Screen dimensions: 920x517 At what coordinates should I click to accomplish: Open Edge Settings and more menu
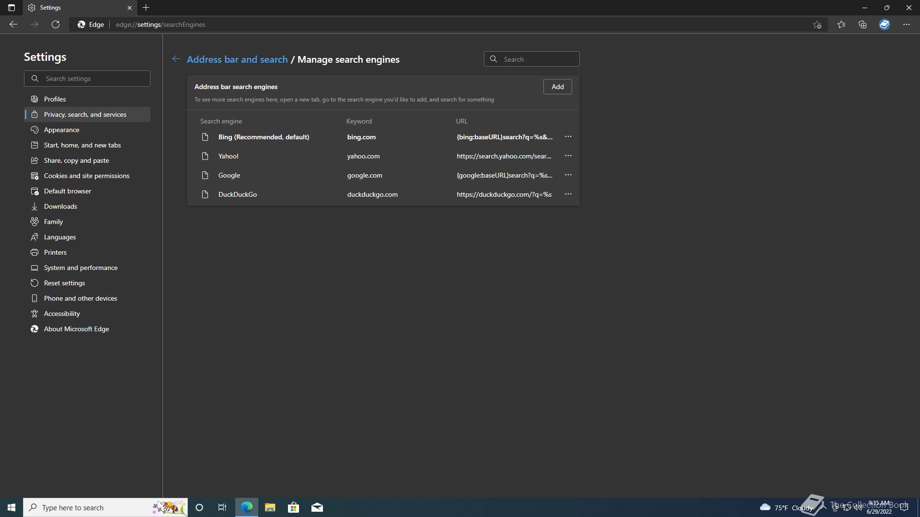click(907, 24)
